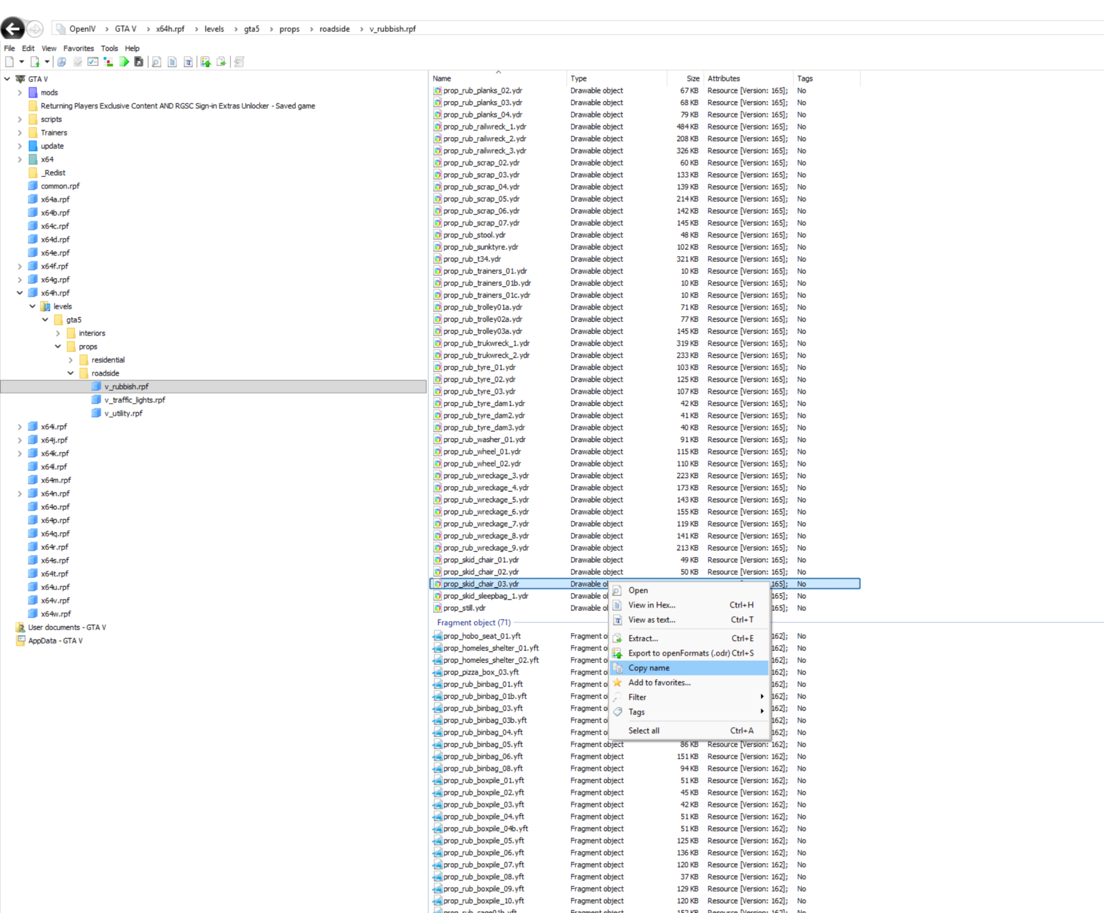Click the props breadcrumb in address bar
Viewport: 1104px width, 913px height.
tap(289, 29)
